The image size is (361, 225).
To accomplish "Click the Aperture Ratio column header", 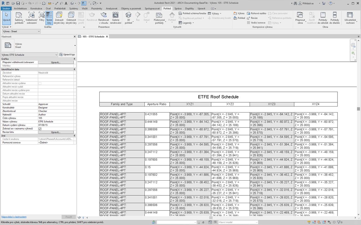I will (156, 104).
